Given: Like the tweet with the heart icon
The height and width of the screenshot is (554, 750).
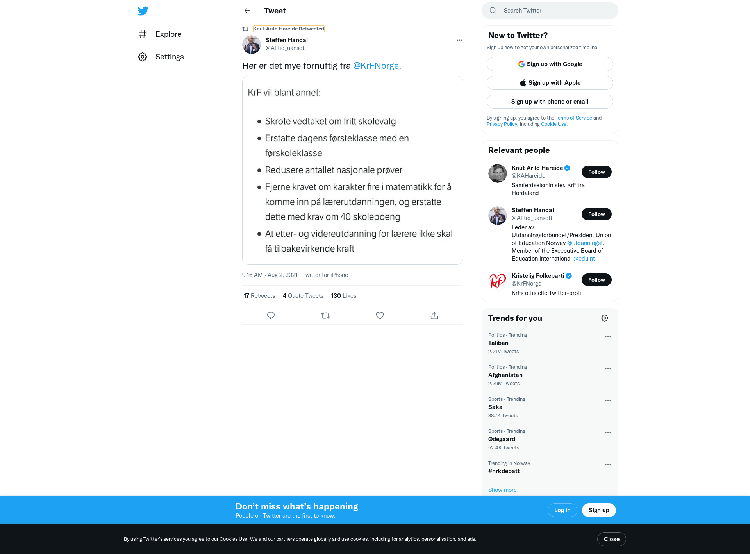Looking at the screenshot, I should pyautogui.click(x=380, y=315).
